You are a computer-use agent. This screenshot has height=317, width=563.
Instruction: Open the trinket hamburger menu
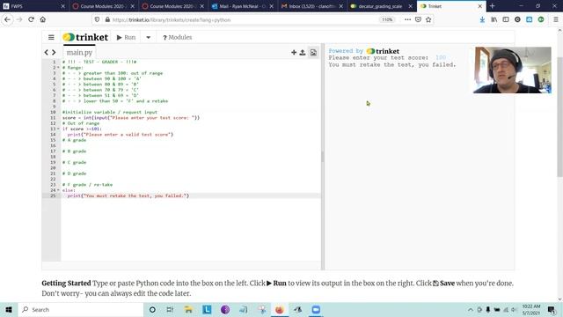51,37
